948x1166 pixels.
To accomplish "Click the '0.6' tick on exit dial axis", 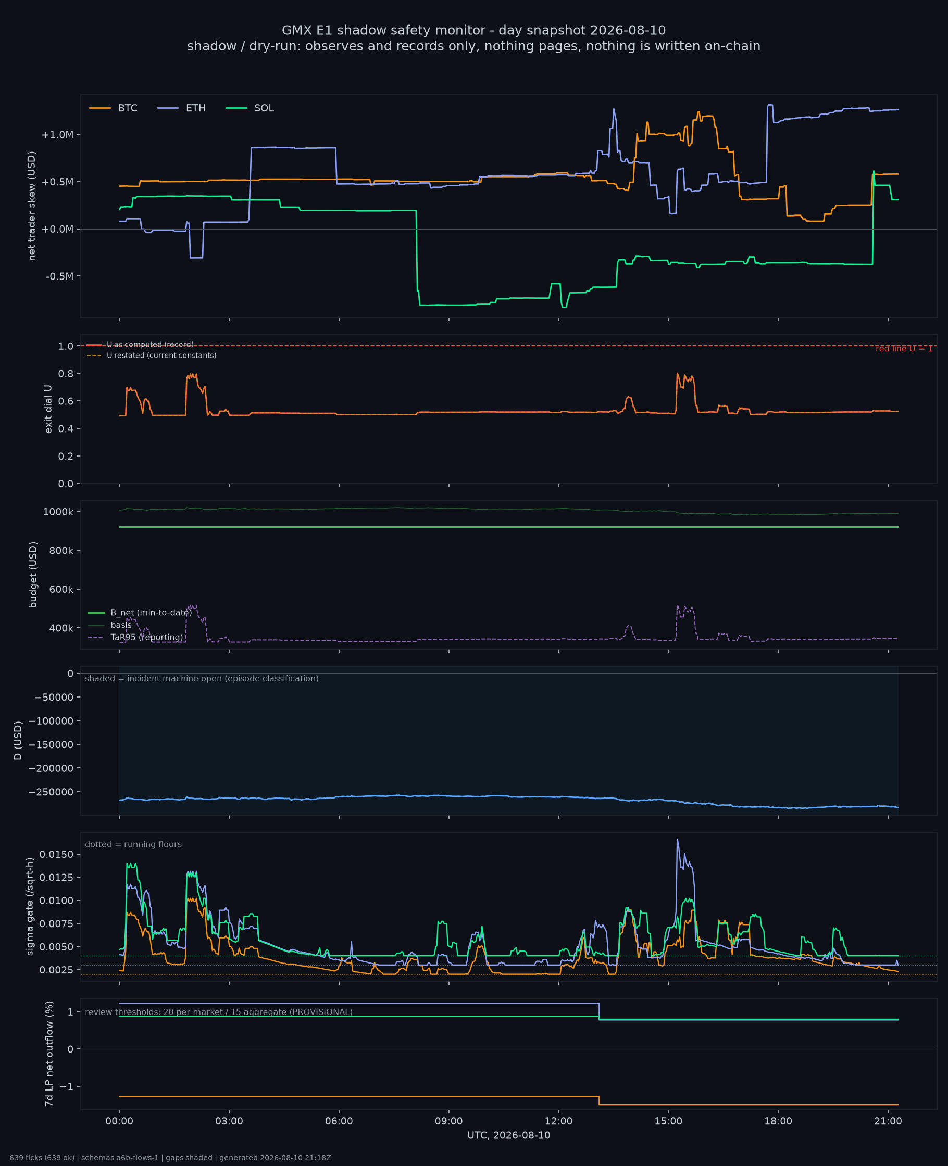I will click(66, 401).
